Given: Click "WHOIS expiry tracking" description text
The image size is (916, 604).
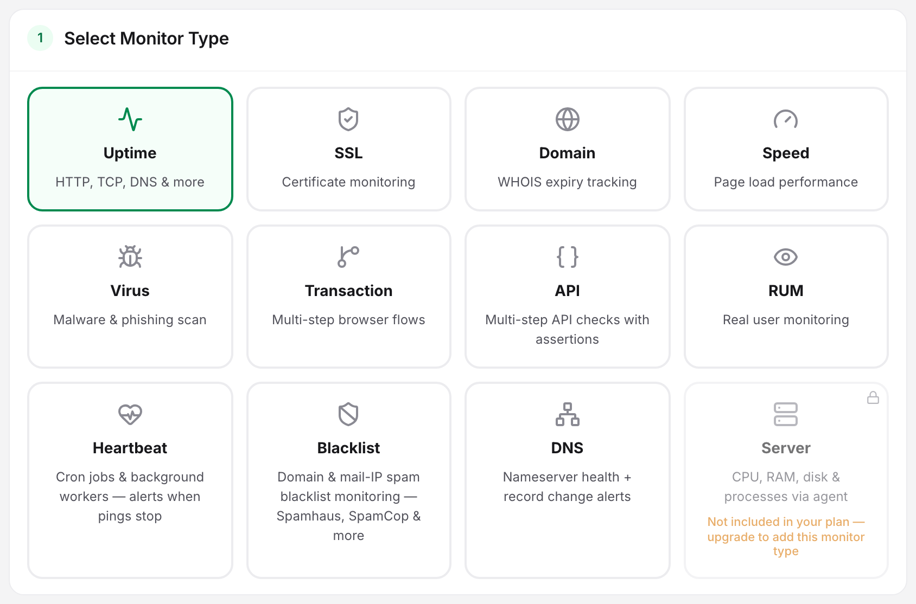Looking at the screenshot, I should (x=567, y=182).
